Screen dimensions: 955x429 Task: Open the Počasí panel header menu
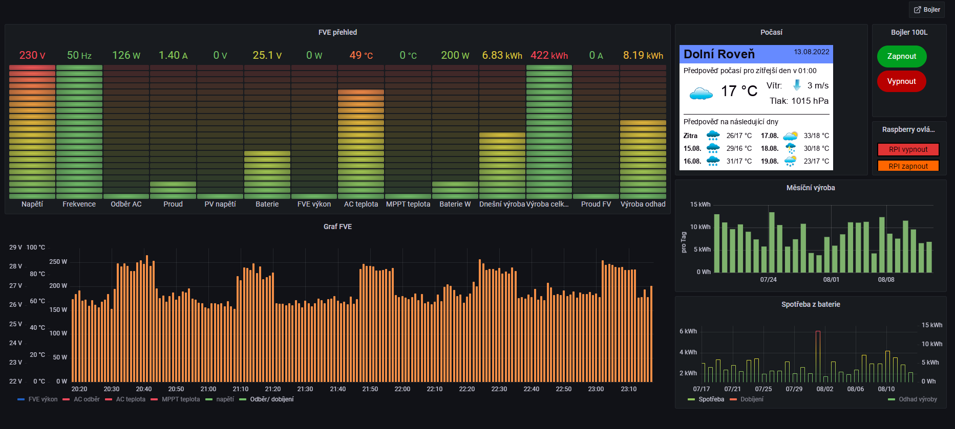[x=771, y=32]
